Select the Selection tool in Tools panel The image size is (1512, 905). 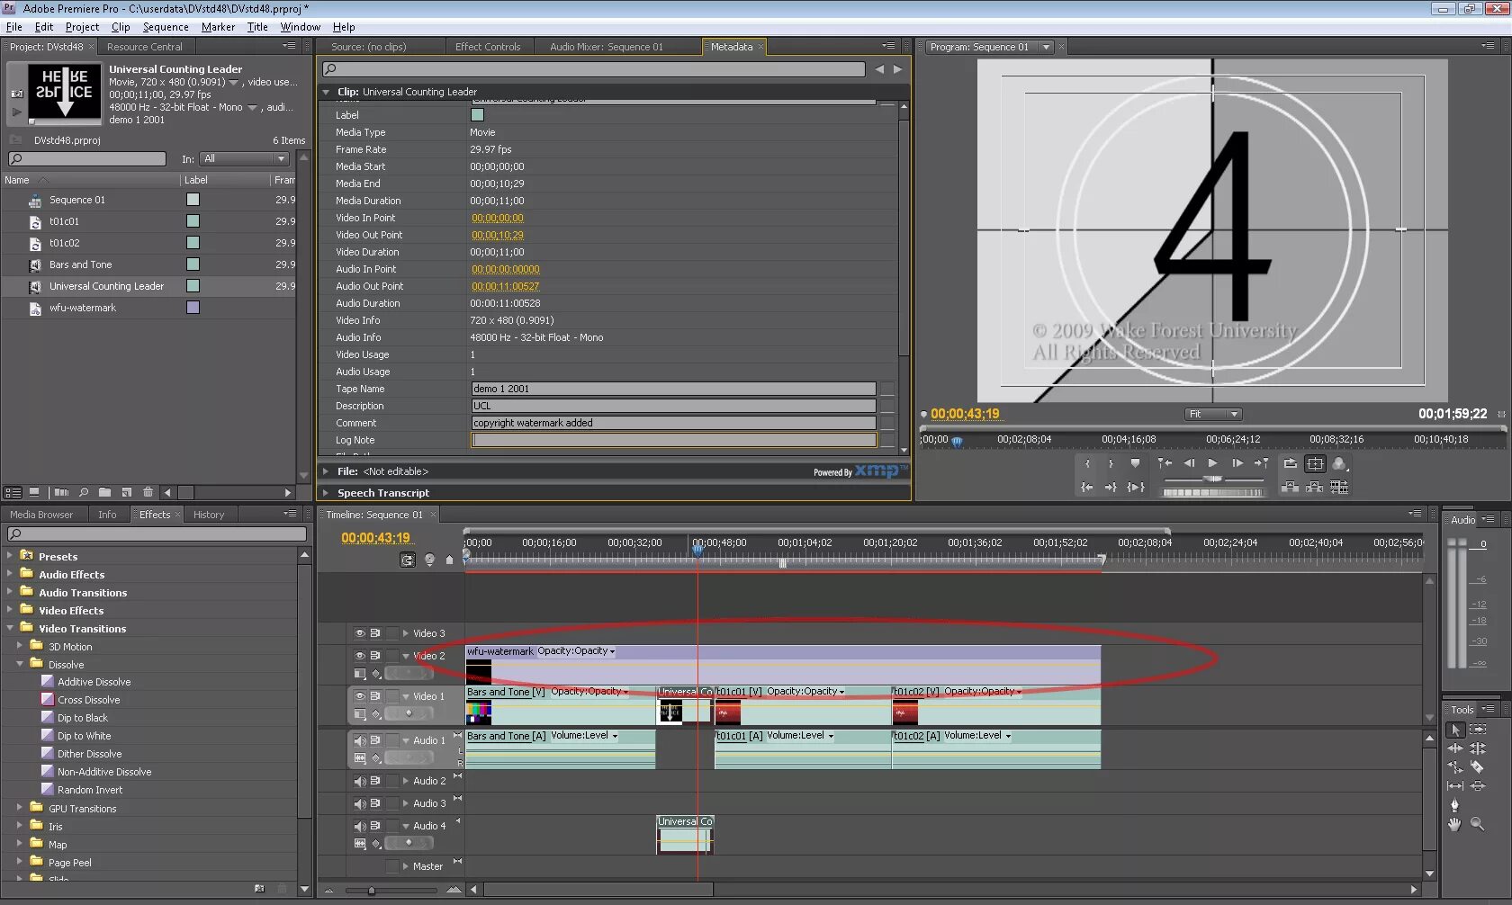(x=1454, y=730)
